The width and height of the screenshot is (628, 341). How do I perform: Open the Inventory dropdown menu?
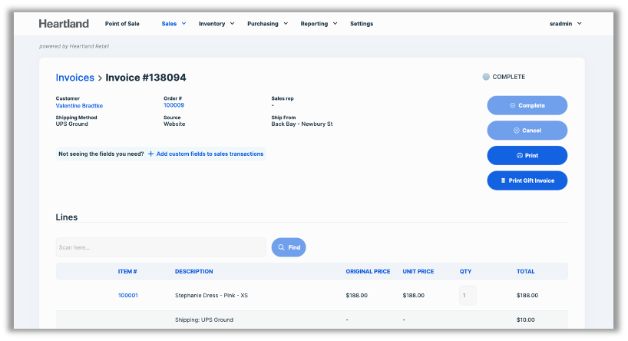click(x=216, y=24)
